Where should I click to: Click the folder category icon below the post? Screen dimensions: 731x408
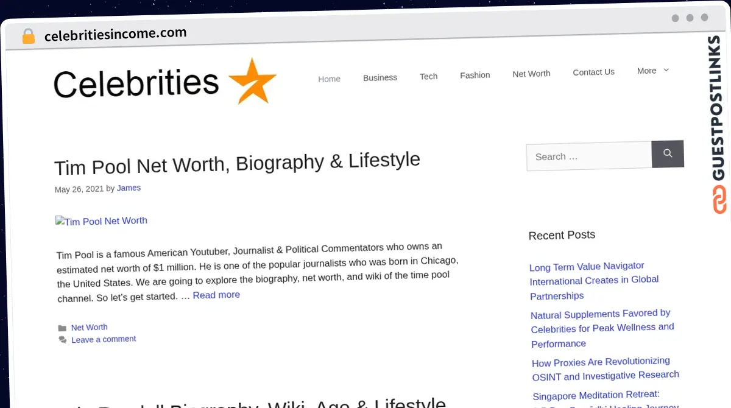62,328
